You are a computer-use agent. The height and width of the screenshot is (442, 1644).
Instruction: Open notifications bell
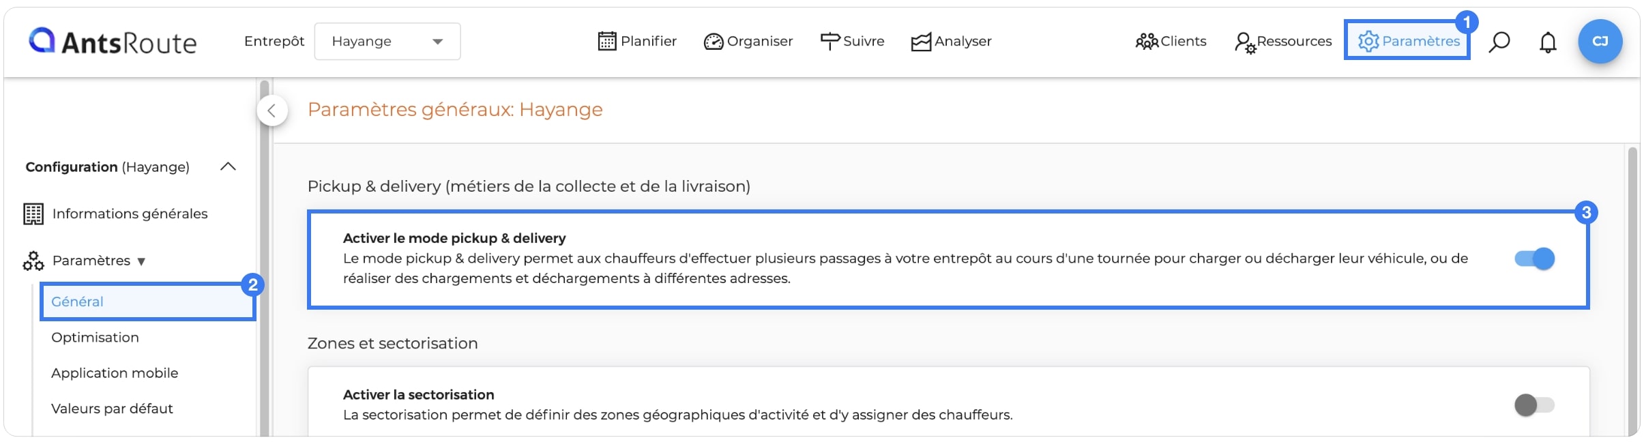1548,42
